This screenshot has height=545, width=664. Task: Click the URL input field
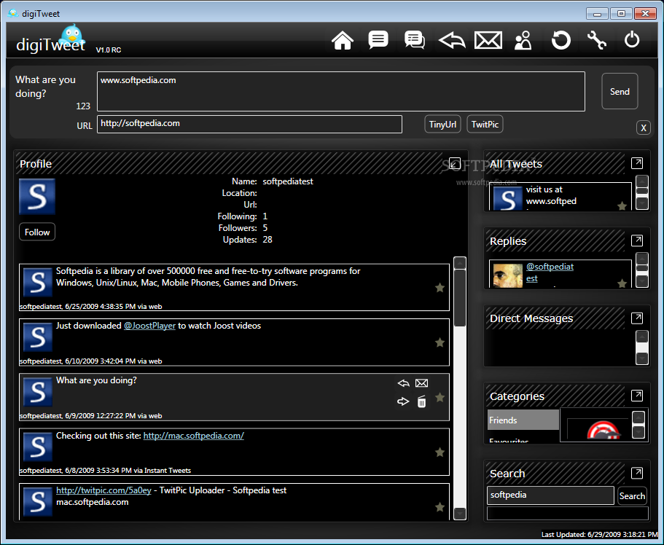[249, 124]
